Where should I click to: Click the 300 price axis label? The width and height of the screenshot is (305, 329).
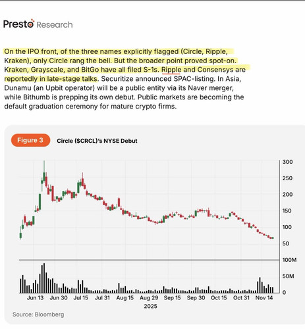pyautogui.click(x=287, y=162)
